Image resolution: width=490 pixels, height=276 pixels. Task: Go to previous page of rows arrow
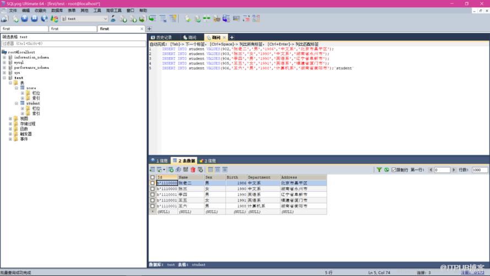point(431,170)
